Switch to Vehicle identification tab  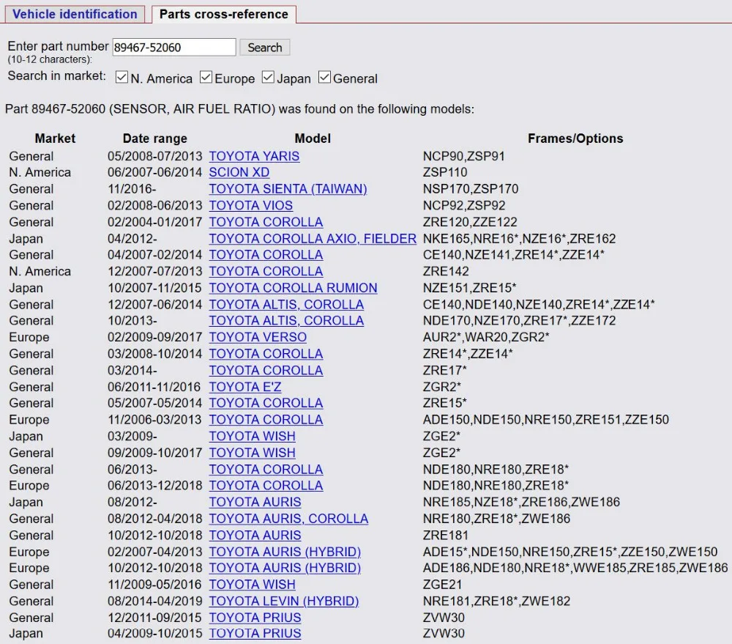tap(75, 14)
